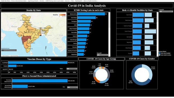Viewport: 174px width, 98px height.
Task: Select the Rajasthan testing labs bar
Action: [81, 54]
